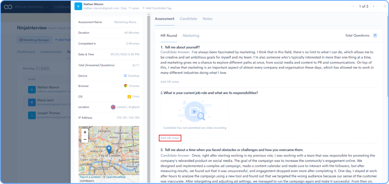Image resolution: width=389 pixels, height=184 pixels.
Task: Click Joseph Thomas's checked avatar in list
Action: (31, 115)
